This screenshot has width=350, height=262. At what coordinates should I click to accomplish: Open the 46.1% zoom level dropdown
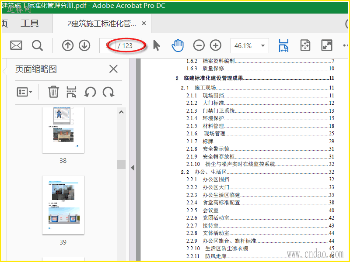tap(249, 46)
